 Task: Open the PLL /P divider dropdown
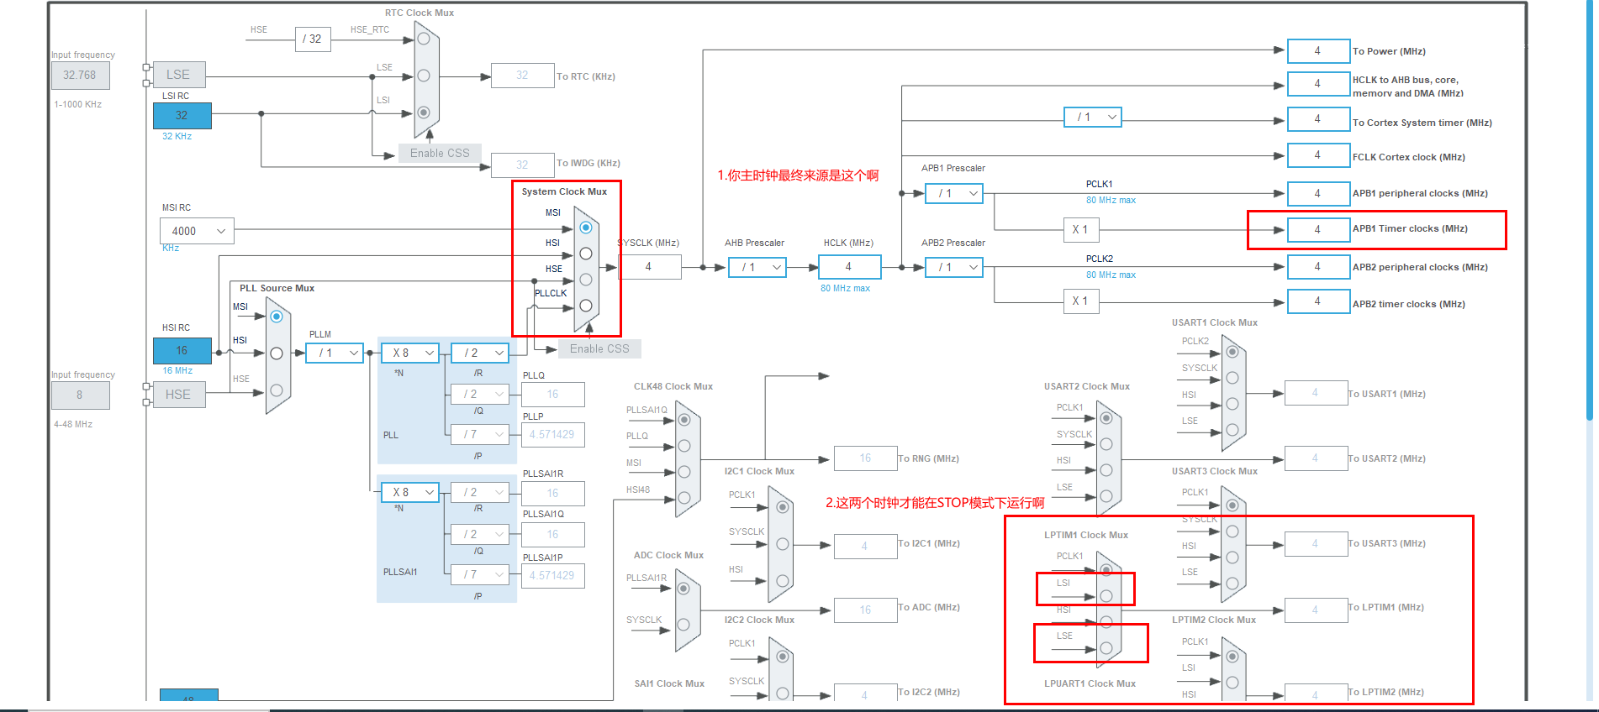pos(480,434)
